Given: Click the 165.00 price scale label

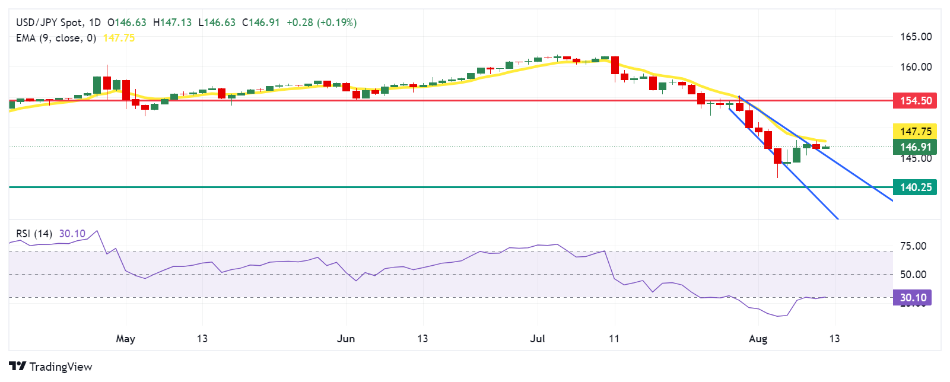Looking at the screenshot, I should pyautogui.click(x=916, y=37).
